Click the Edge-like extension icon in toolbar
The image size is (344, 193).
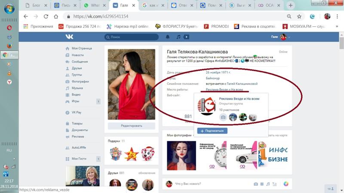(x=313, y=16)
